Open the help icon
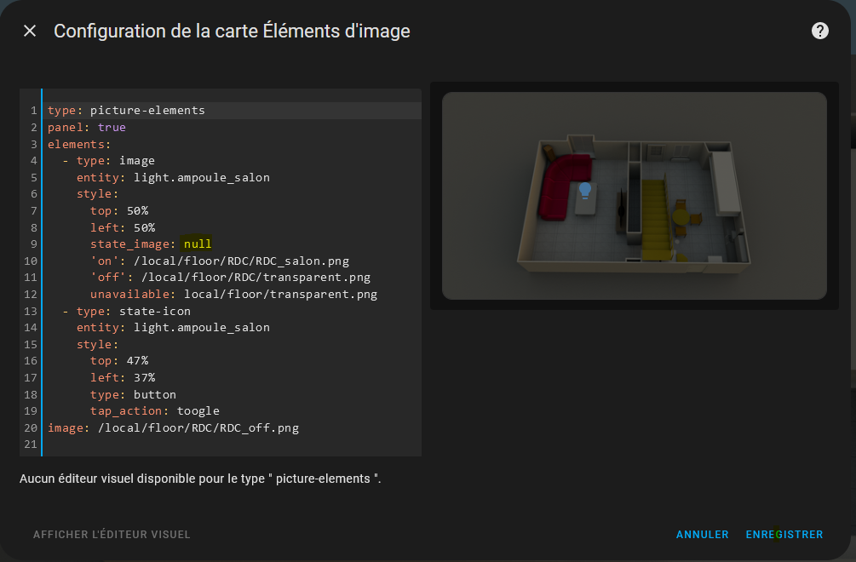856x562 pixels. [x=820, y=32]
